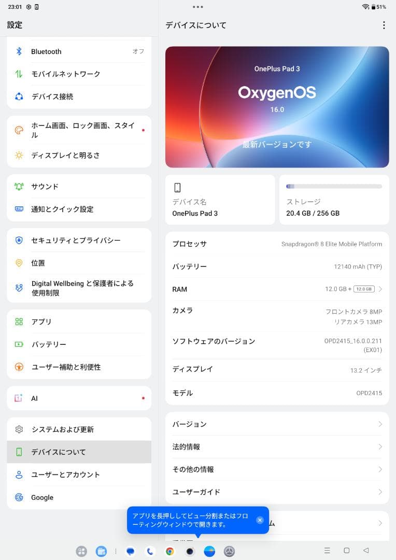Image resolution: width=396 pixels, height=560 pixels.
Task: Open バージョン row chevron
Action: click(x=380, y=424)
